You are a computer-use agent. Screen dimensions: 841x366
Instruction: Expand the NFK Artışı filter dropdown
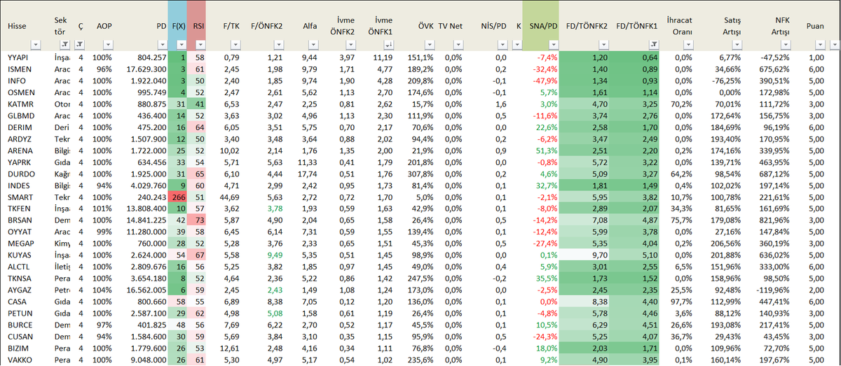786,44
